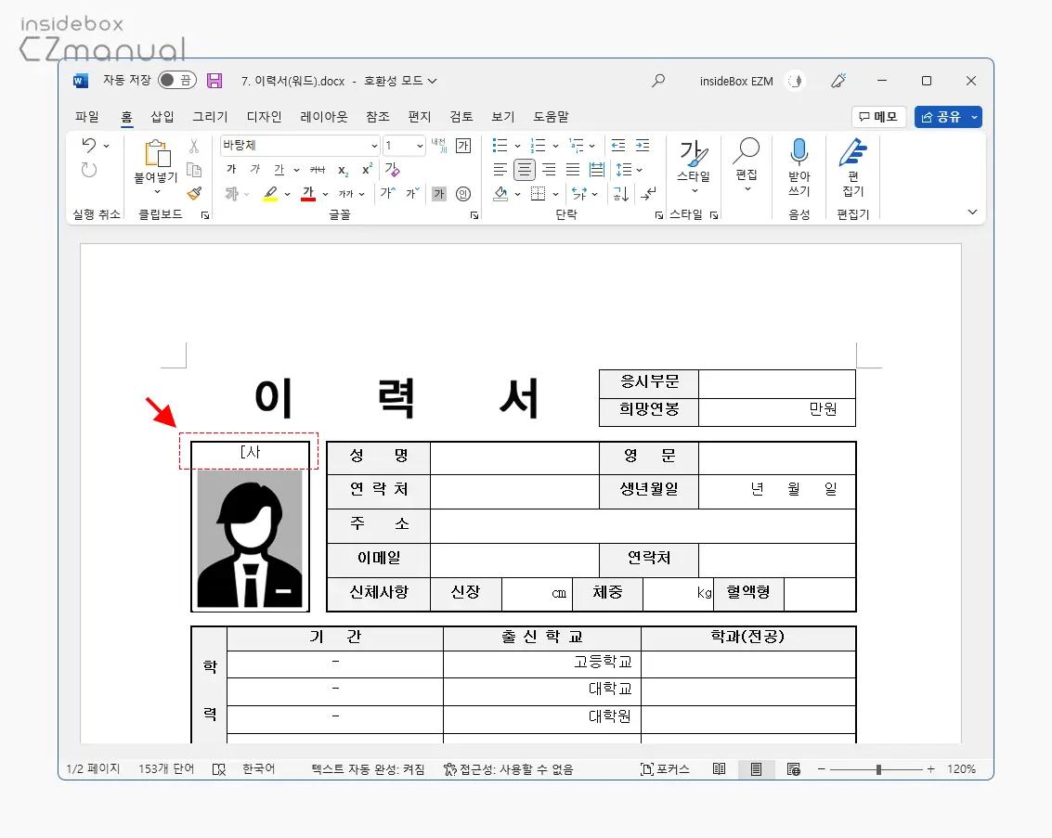Align text right
Image resolution: width=1052 pixels, height=838 pixels.
click(x=549, y=170)
